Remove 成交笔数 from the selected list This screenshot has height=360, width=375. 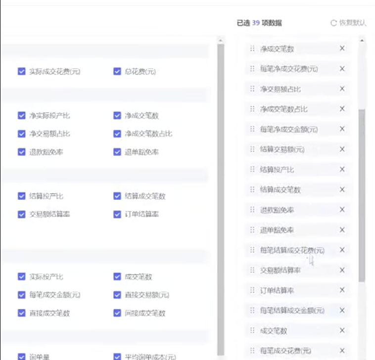342,330
